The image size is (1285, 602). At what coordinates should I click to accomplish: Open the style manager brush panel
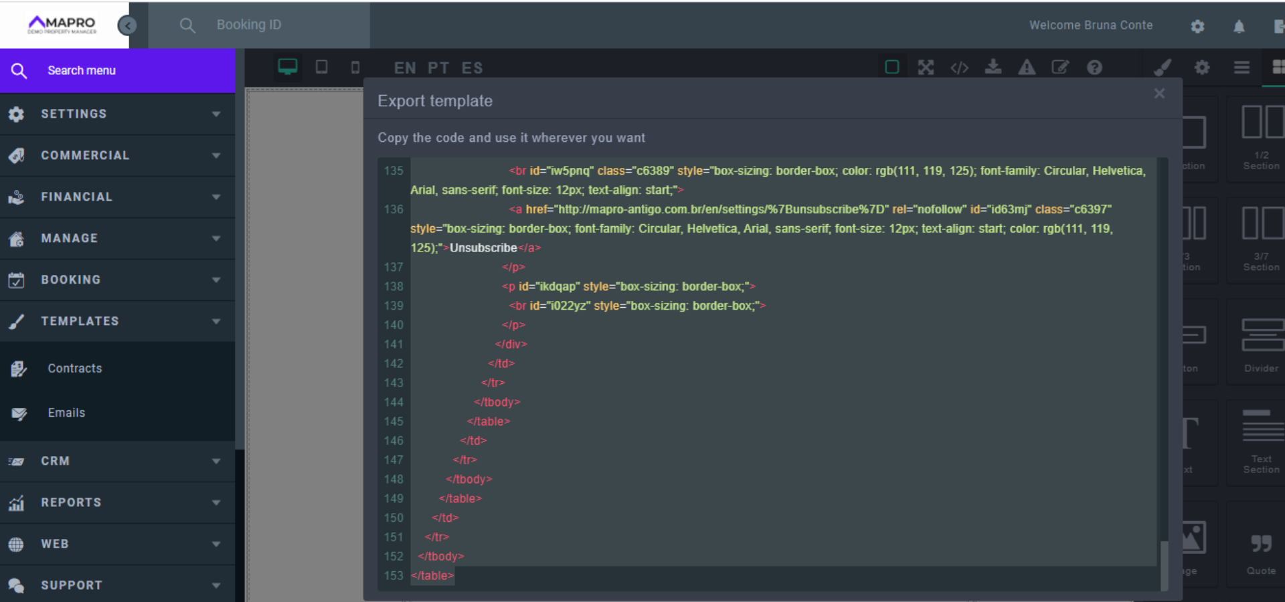1163,67
